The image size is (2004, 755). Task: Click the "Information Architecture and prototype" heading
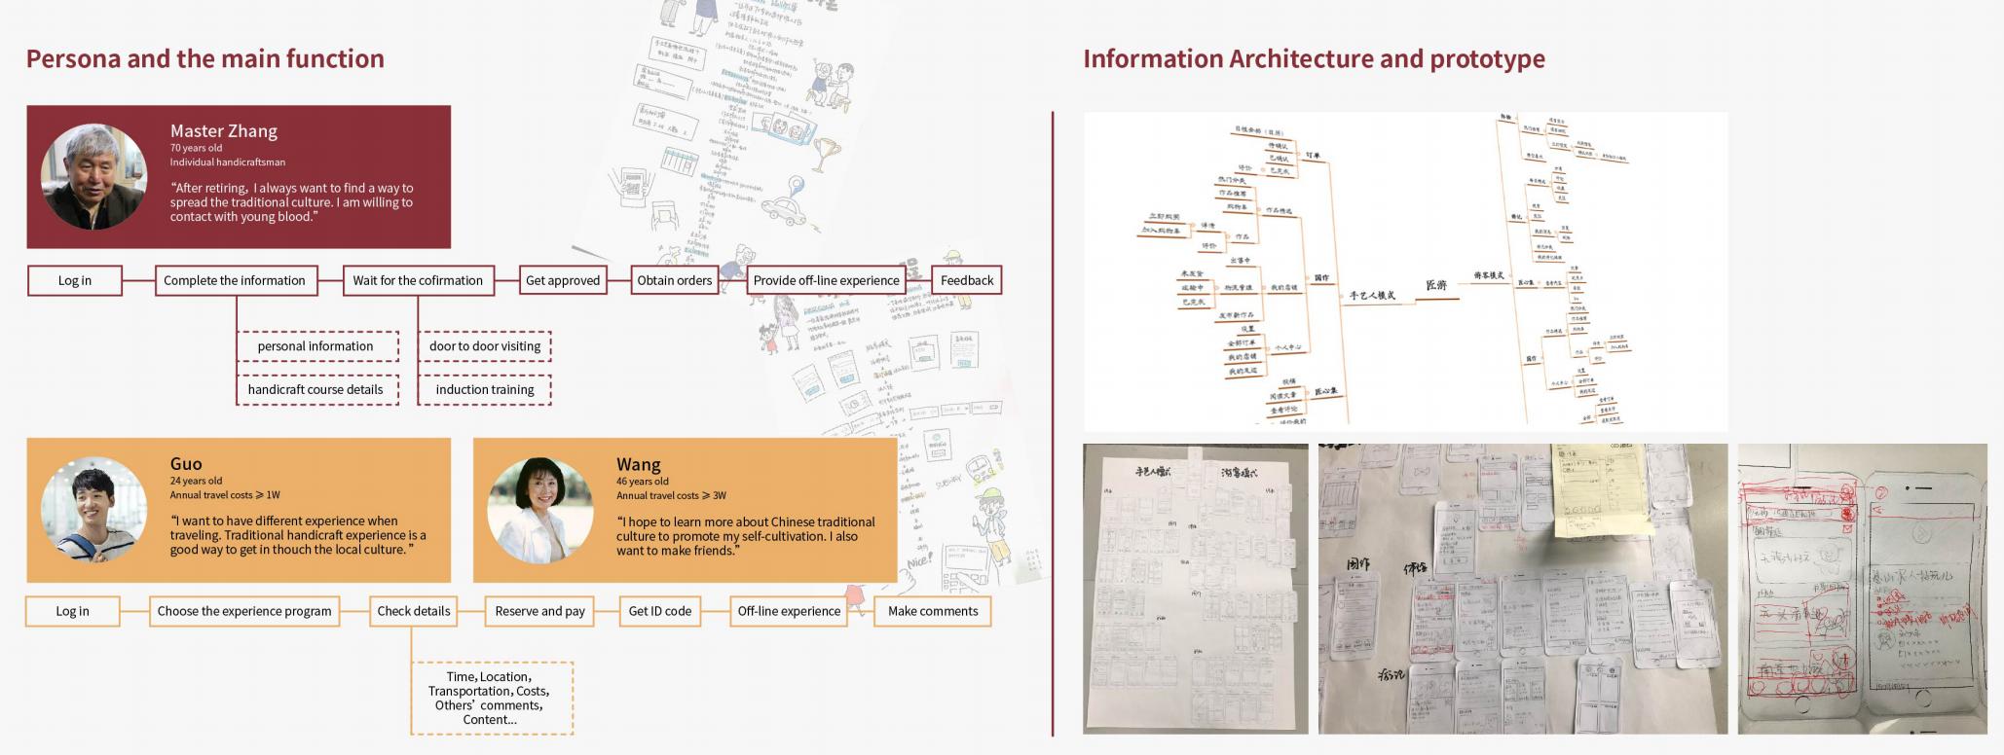tap(1315, 58)
